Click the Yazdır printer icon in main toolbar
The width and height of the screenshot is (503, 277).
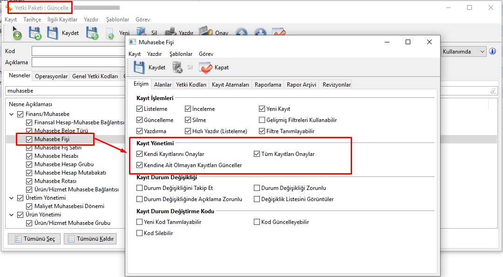pyautogui.click(x=171, y=33)
